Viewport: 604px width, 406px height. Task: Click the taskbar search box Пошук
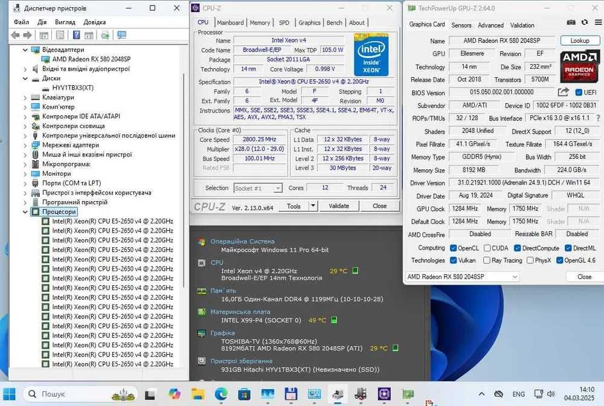pos(80,394)
